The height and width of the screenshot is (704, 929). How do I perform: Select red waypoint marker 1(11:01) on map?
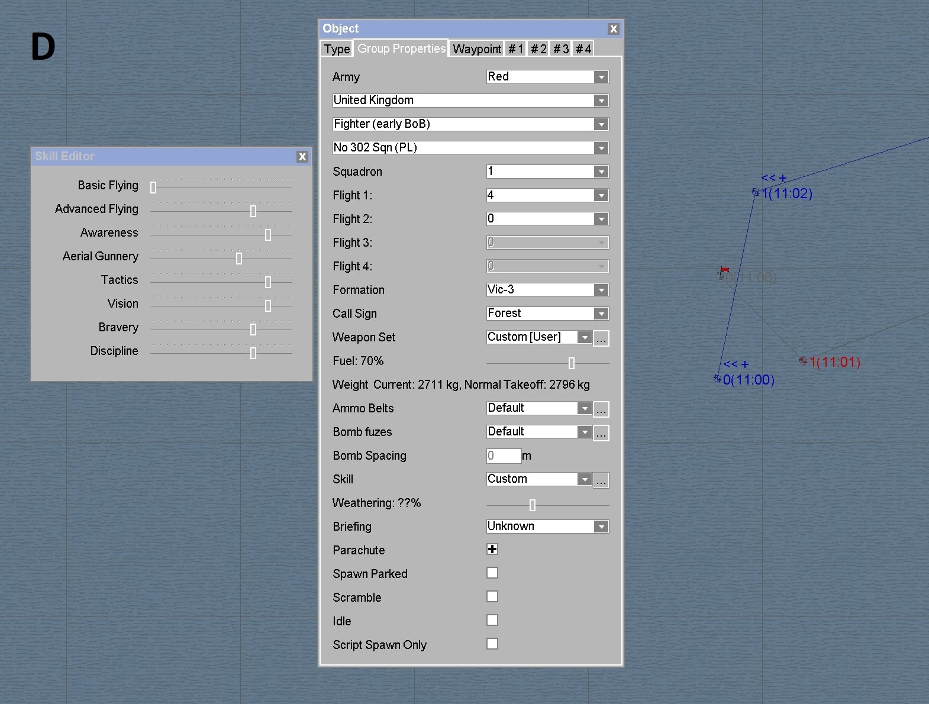803,361
